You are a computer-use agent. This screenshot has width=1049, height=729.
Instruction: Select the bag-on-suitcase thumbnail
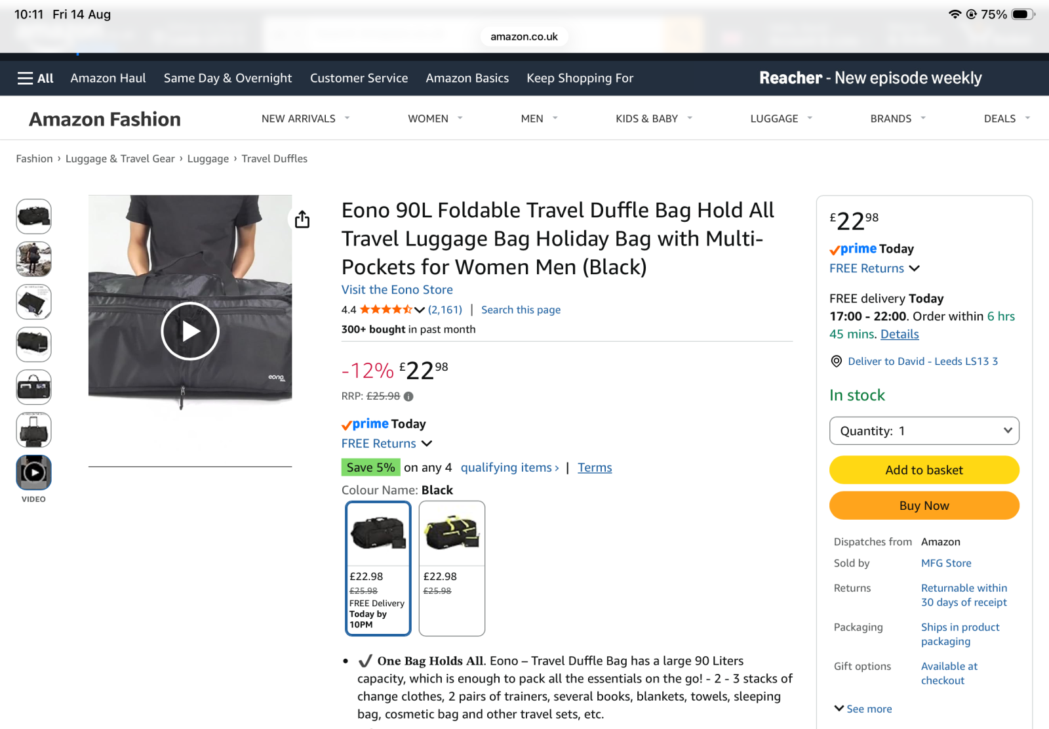[33, 430]
